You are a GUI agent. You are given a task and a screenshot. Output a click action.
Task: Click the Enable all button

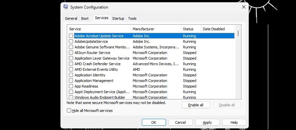tap(196, 105)
